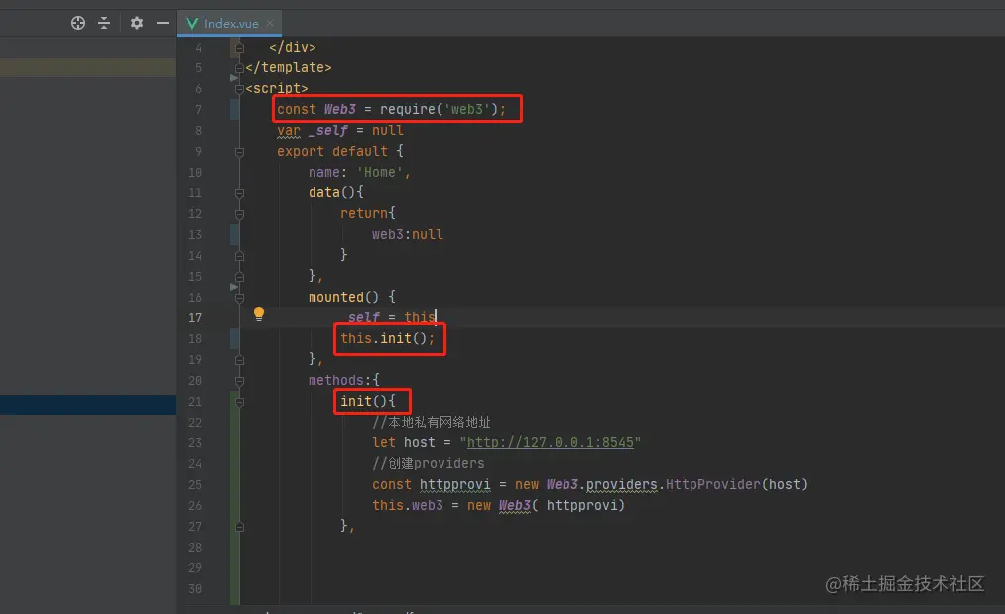The image size is (1005, 614).
Task: Click the 'web3:null' property text
Action: coord(407,234)
